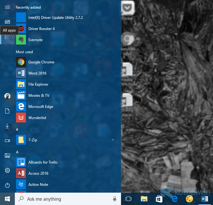Click the Power button in Start
The height and width of the screenshot is (205, 213).
[x=7, y=185]
